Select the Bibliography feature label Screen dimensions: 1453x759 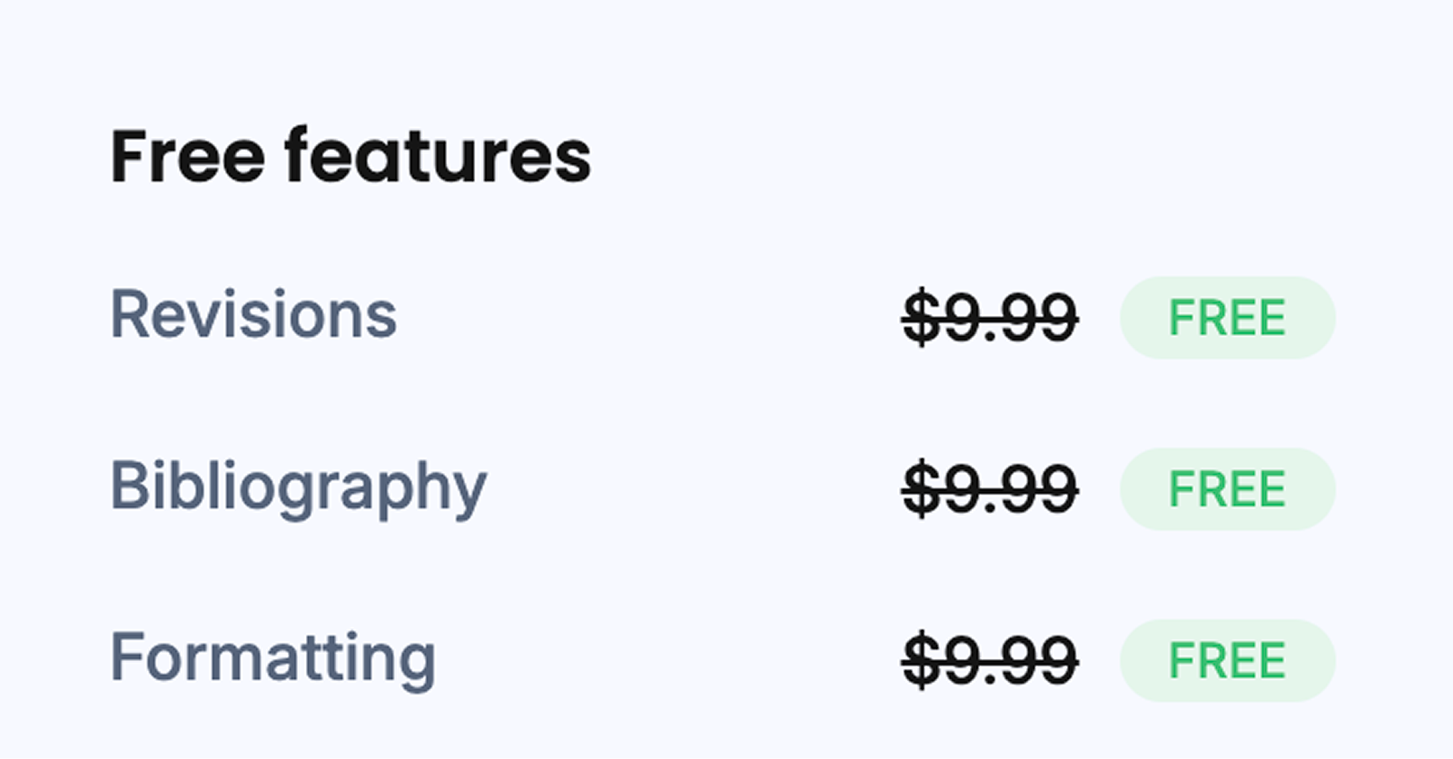298,488
